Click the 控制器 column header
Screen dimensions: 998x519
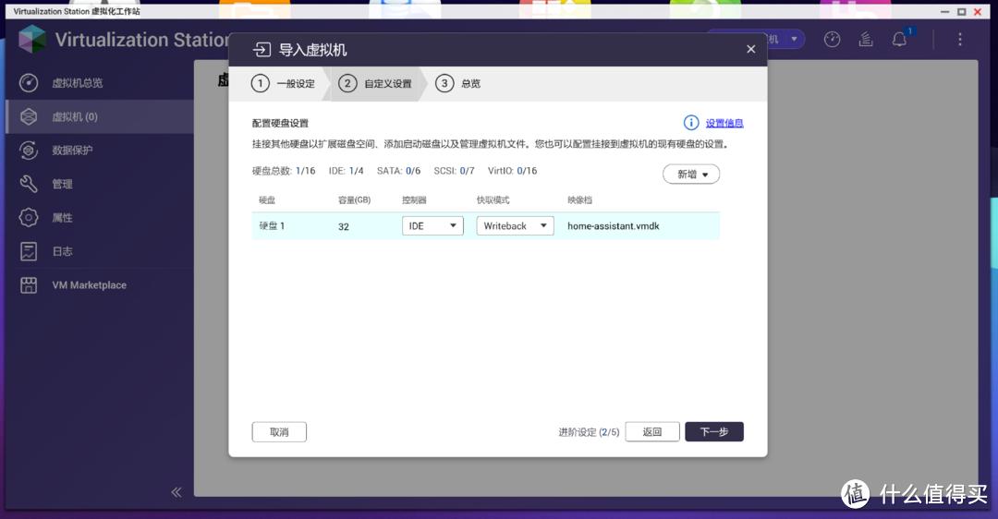point(414,199)
